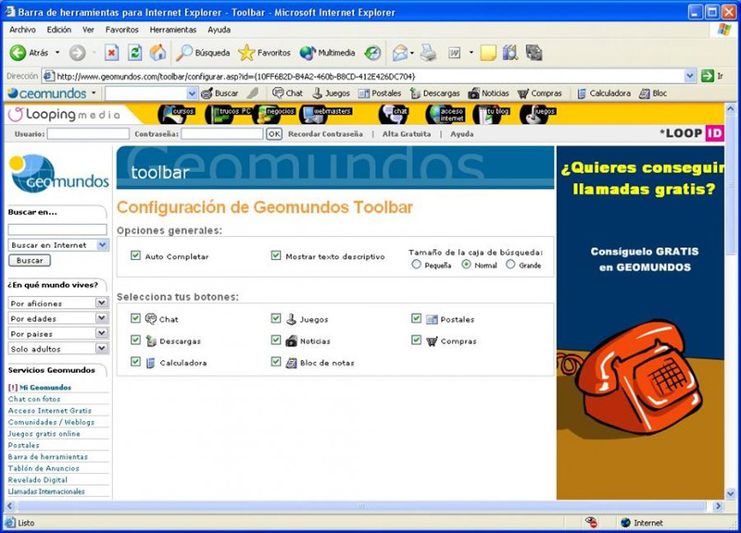Image resolution: width=741 pixels, height=533 pixels.
Task: Select the Pequeña search box size
Action: click(x=416, y=265)
